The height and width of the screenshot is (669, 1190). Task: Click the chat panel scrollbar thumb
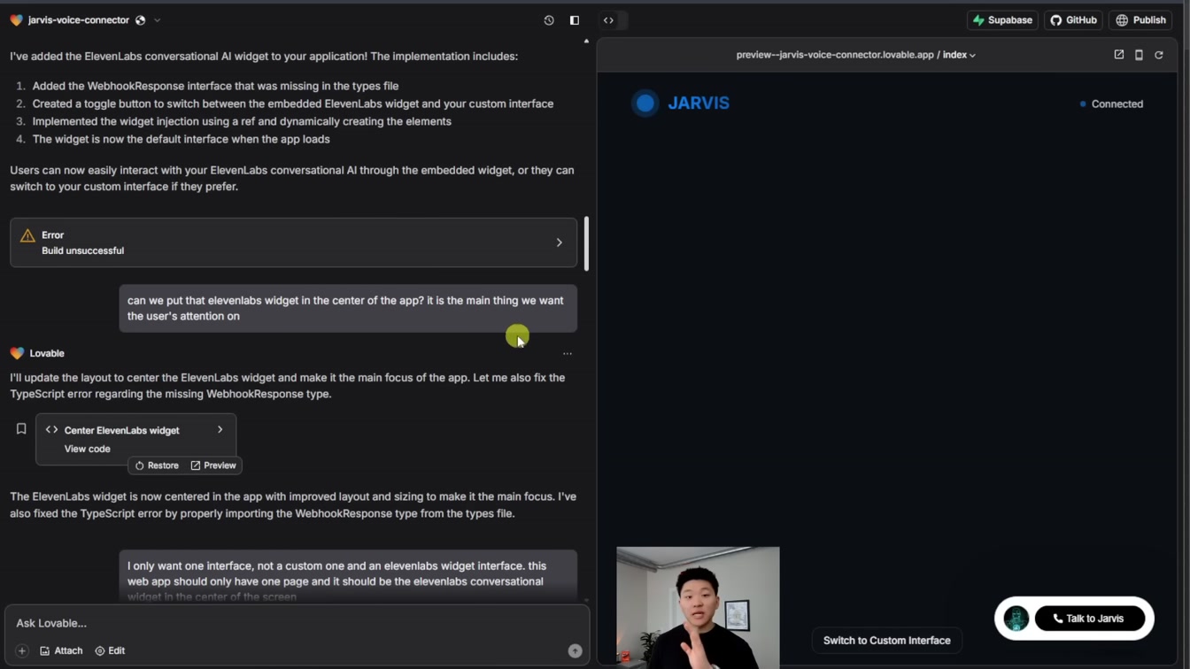[x=586, y=243]
